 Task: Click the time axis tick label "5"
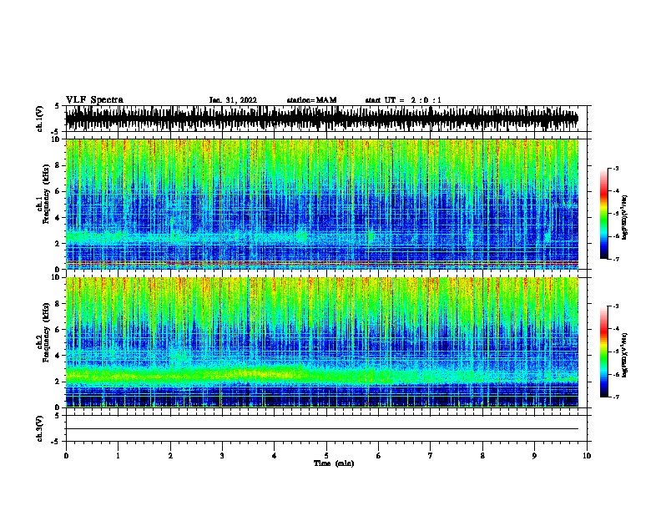click(x=326, y=455)
